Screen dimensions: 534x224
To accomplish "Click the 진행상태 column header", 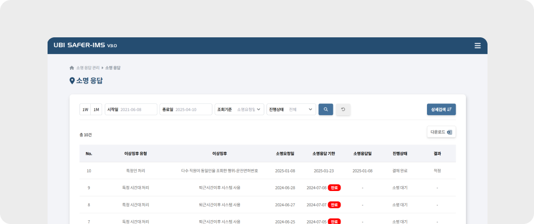I will (400, 154).
